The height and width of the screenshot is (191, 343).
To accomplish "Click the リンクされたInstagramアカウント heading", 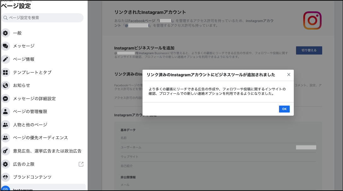I will click(x=150, y=12).
